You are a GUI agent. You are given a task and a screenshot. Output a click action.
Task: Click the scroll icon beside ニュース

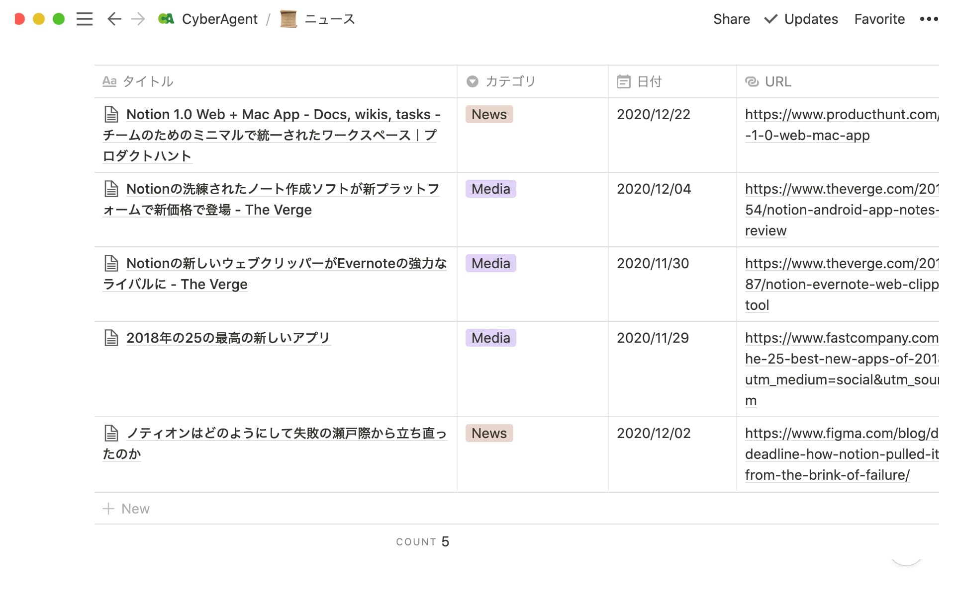[x=288, y=19]
